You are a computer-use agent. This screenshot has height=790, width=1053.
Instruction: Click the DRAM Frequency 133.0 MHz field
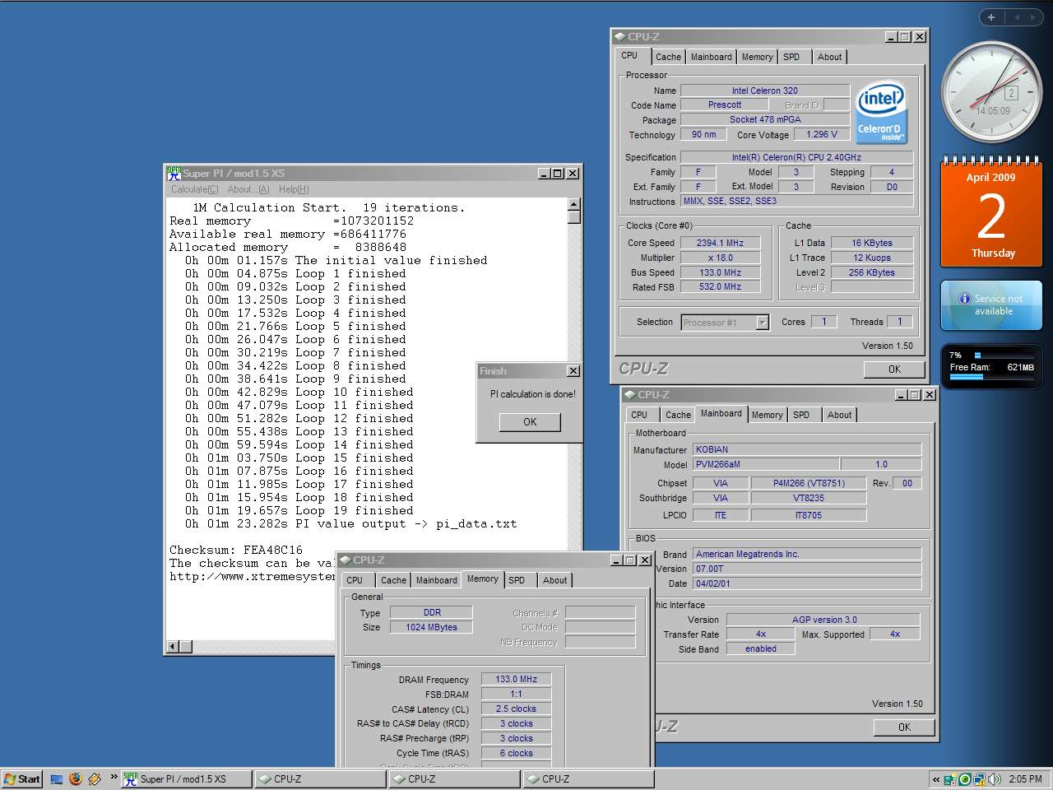tap(516, 679)
